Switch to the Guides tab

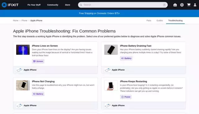160,21
